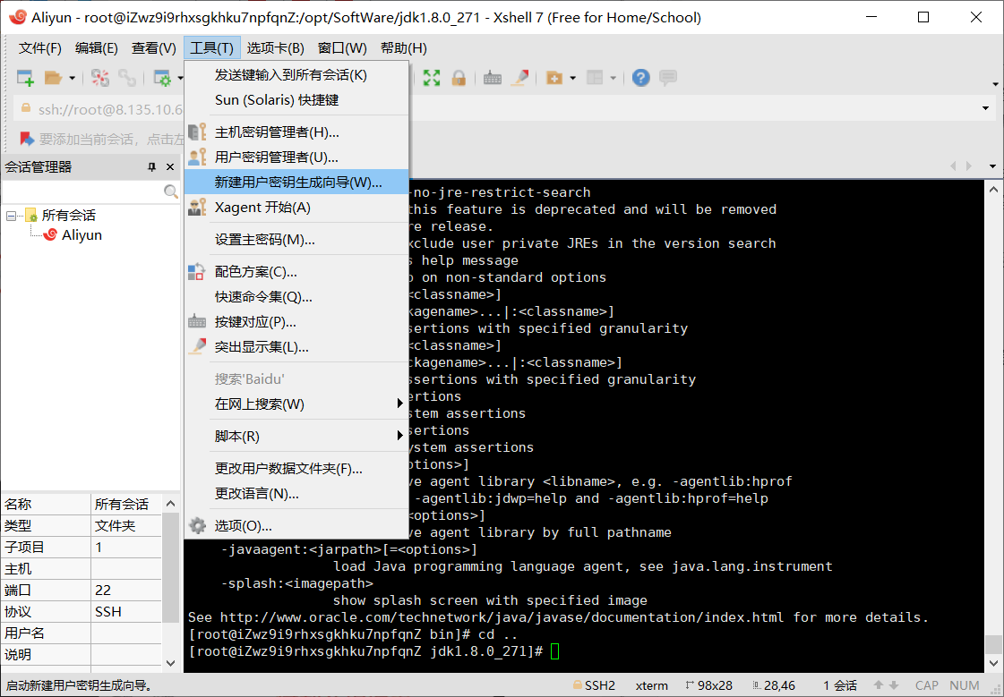Choose Sun (Solaris) 快捷键 menu entry
This screenshot has width=1004, height=697.
coord(296,100)
